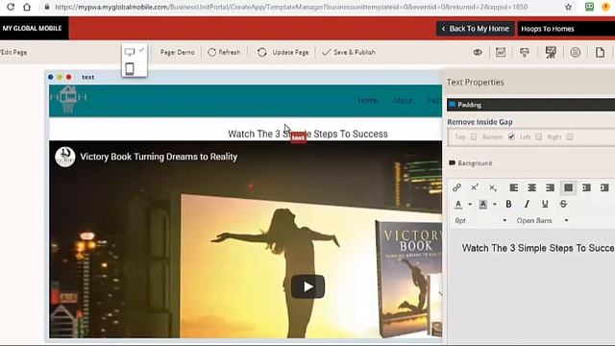The height and width of the screenshot is (346, 615).
Task: Expand the Padding section
Action: [531, 105]
